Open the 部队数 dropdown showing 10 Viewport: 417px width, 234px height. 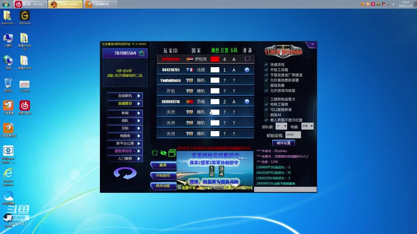click(281, 126)
